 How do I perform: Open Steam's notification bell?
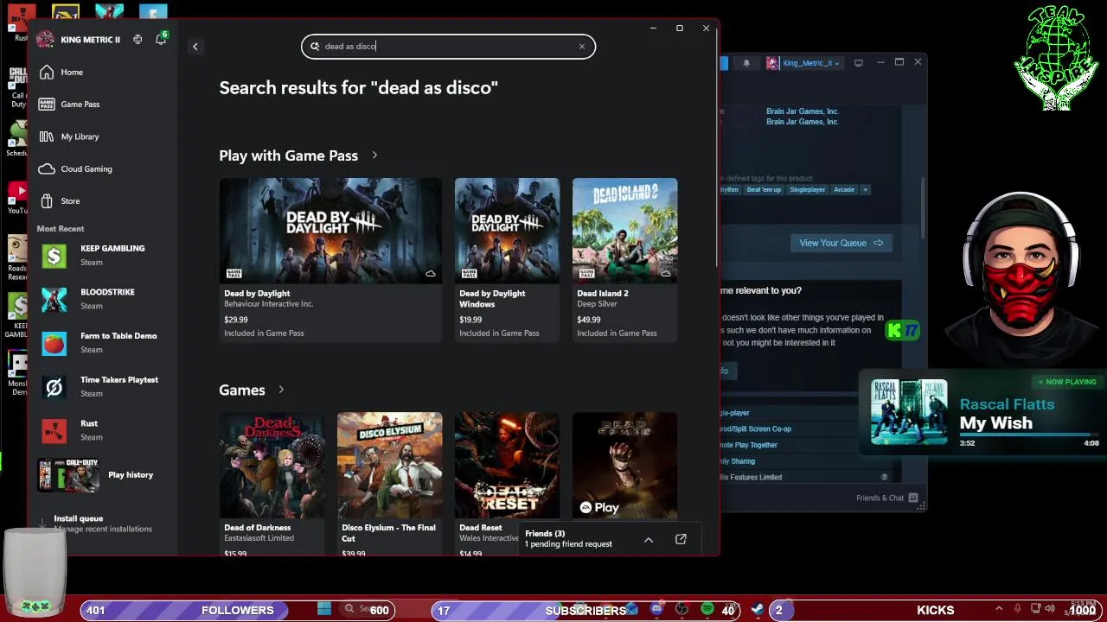(x=746, y=63)
